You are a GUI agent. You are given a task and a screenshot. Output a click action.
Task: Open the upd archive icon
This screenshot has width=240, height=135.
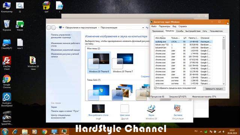coord(46,7)
